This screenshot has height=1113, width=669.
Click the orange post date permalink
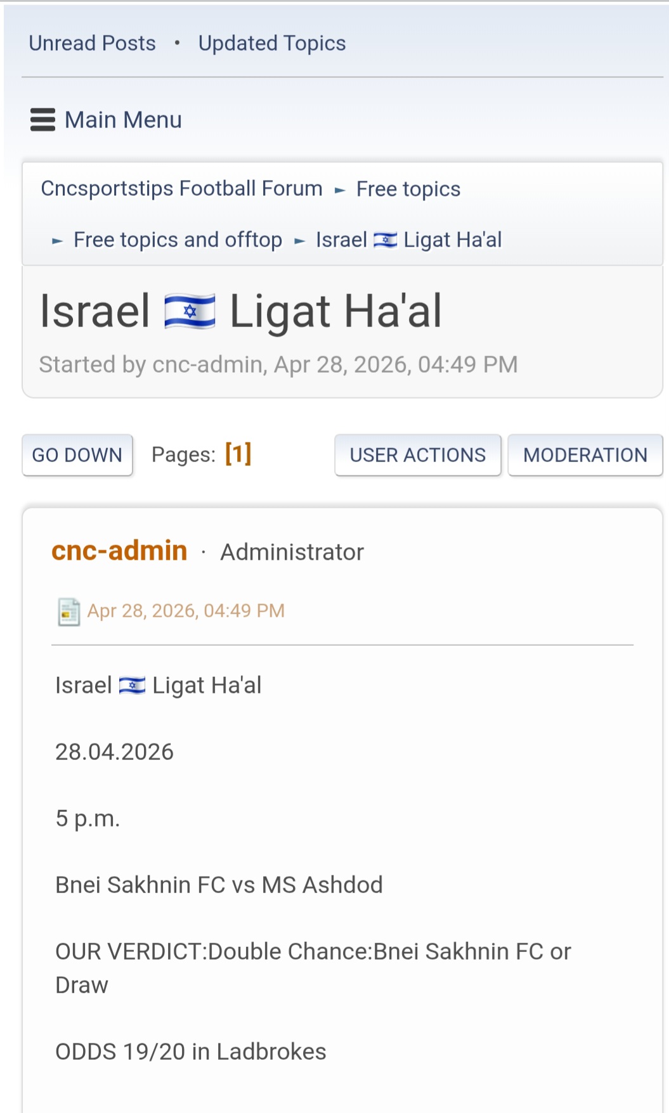[186, 610]
